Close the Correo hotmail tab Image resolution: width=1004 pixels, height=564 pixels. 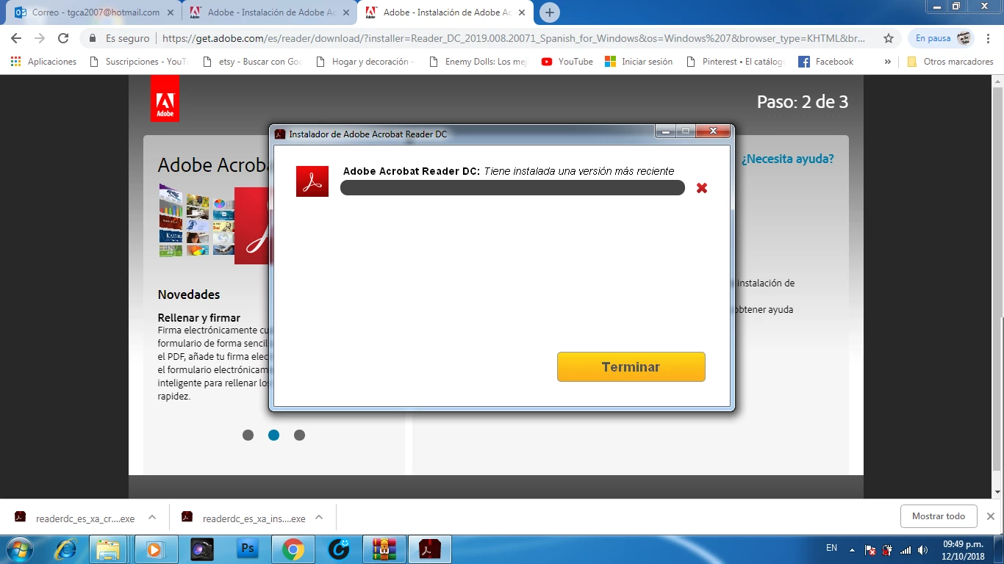[x=170, y=12]
